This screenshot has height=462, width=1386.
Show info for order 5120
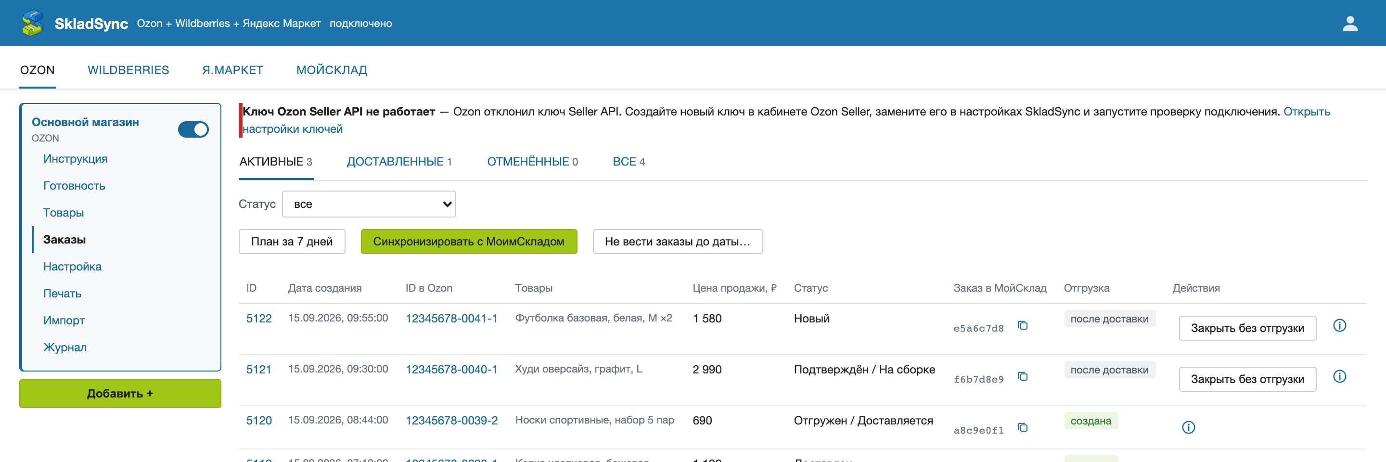[1189, 427]
